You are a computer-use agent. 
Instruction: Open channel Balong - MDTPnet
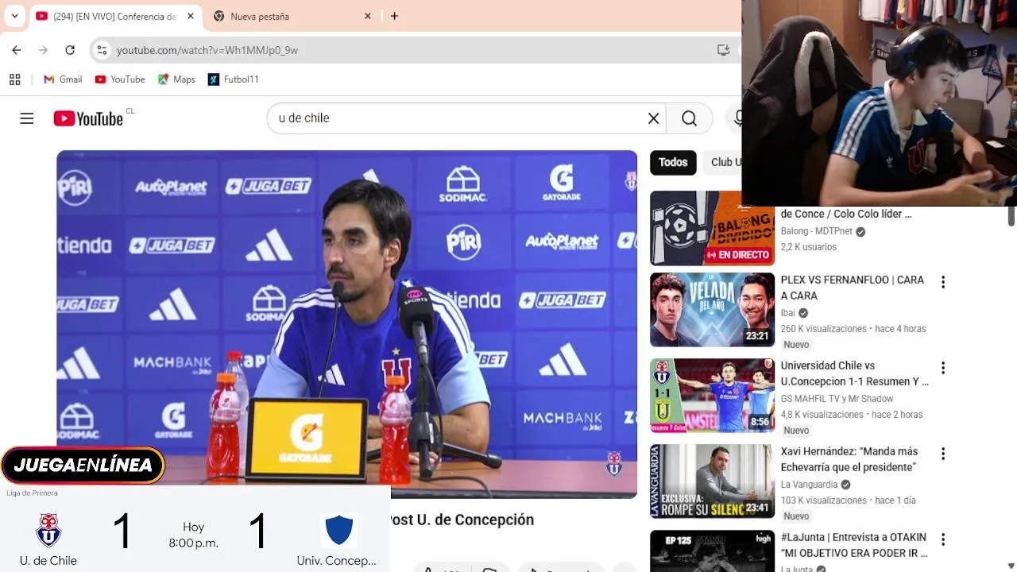click(x=816, y=231)
